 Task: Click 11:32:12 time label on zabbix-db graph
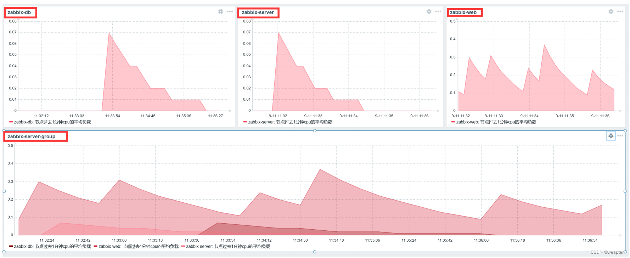[x=41, y=116]
